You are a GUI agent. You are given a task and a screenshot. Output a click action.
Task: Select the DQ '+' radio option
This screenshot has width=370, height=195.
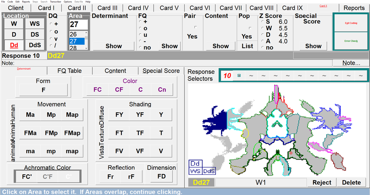click(51, 24)
